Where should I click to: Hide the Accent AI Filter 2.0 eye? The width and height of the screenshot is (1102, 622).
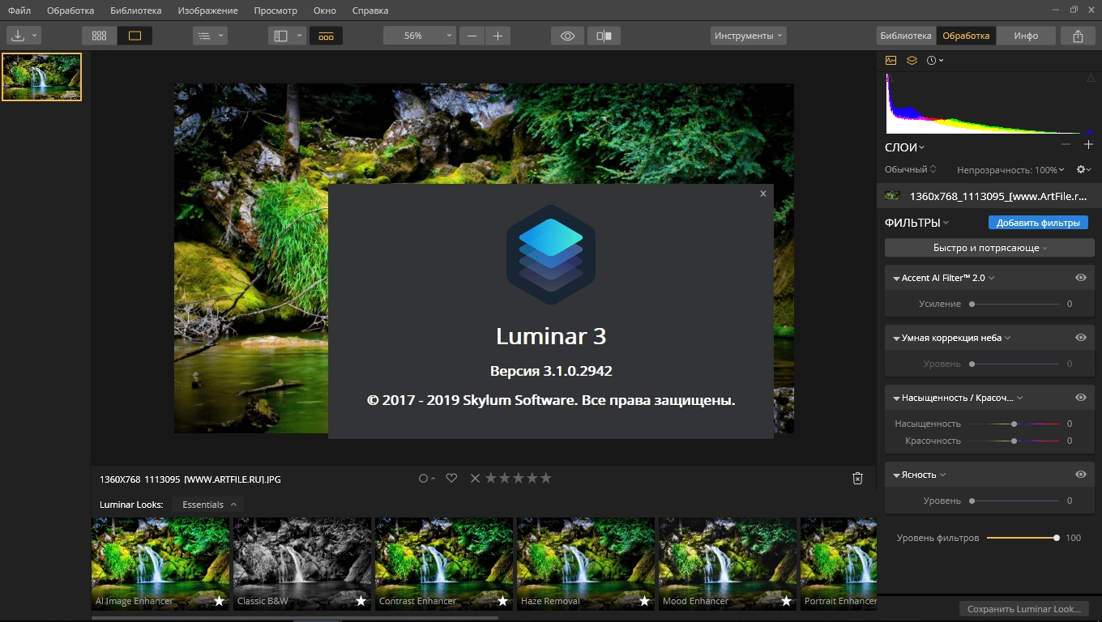point(1081,278)
